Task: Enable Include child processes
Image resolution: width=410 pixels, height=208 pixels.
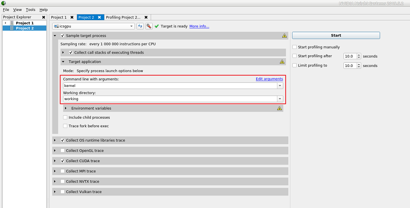Action: pos(65,118)
